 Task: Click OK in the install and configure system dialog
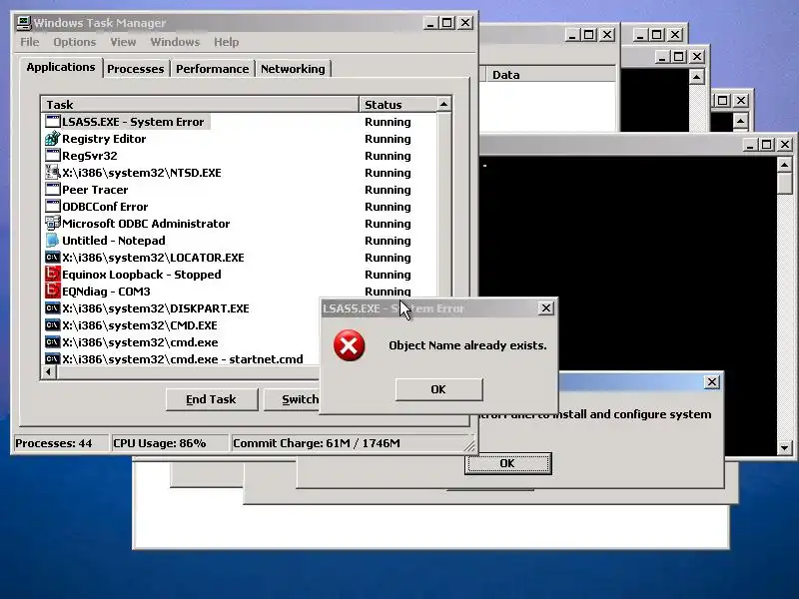(x=507, y=463)
